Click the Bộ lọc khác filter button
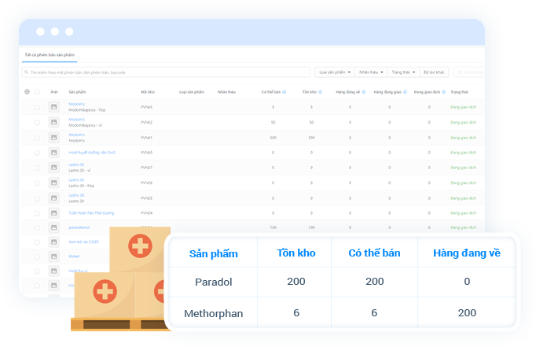 [434, 72]
